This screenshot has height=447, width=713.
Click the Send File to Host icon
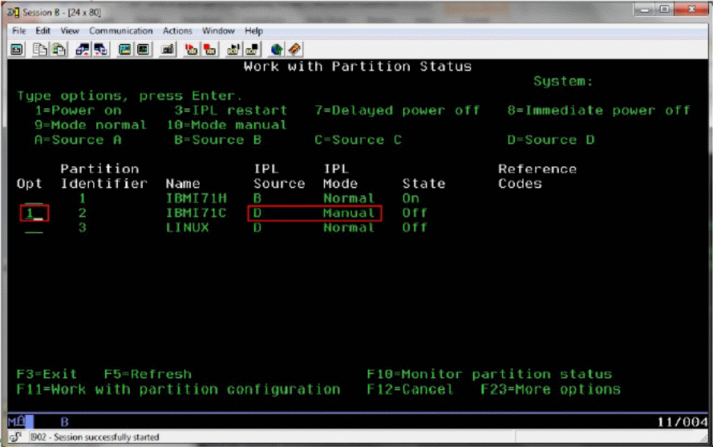tap(83, 50)
